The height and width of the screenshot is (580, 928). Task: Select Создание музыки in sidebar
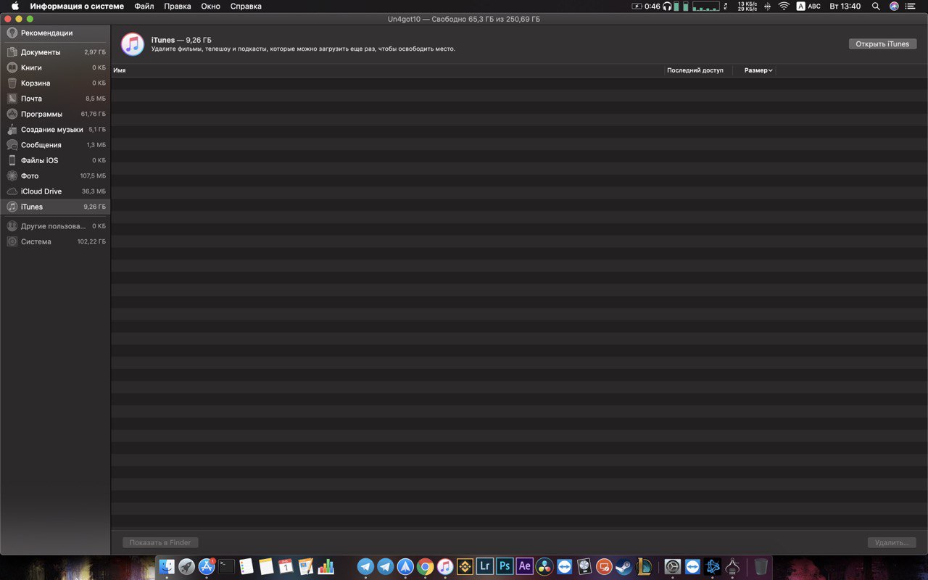(x=55, y=130)
